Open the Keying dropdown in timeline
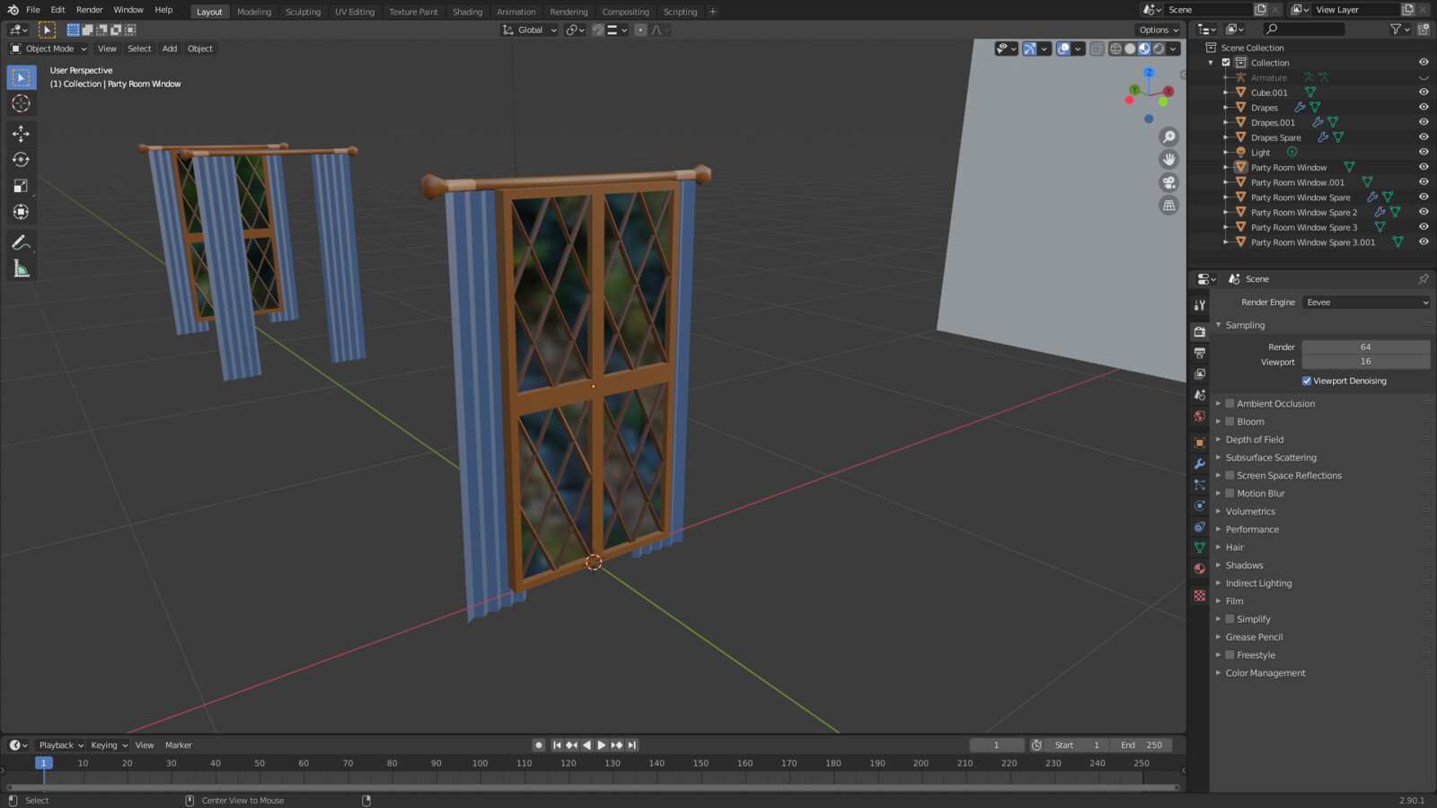Screen dimensions: 1437x808 (109, 745)
